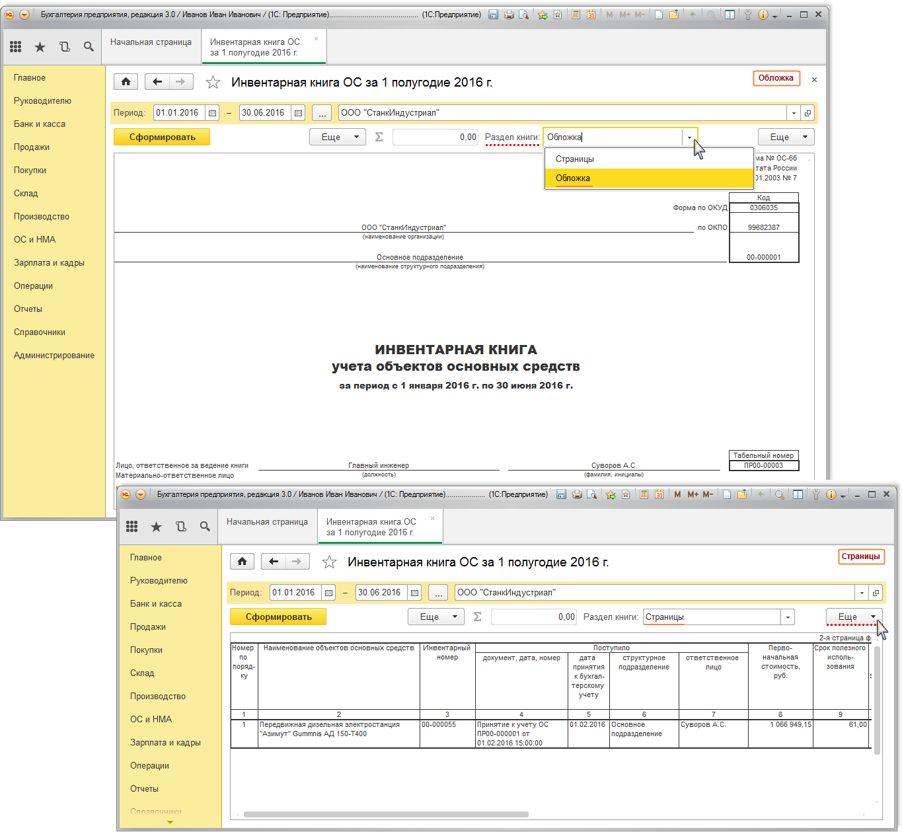
Task: Click the sum sigma icon in the top window
Action: 379,137
